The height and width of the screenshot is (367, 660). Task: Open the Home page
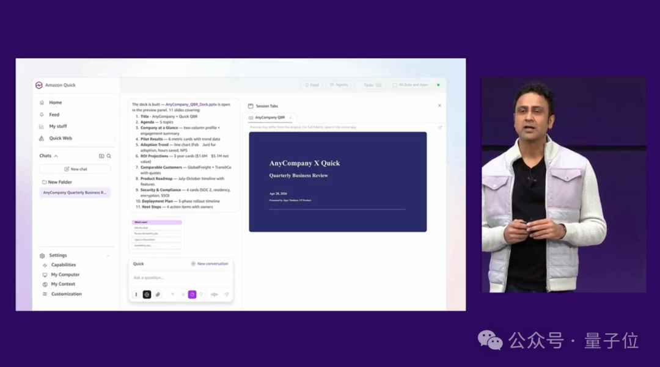coord(55,103)
